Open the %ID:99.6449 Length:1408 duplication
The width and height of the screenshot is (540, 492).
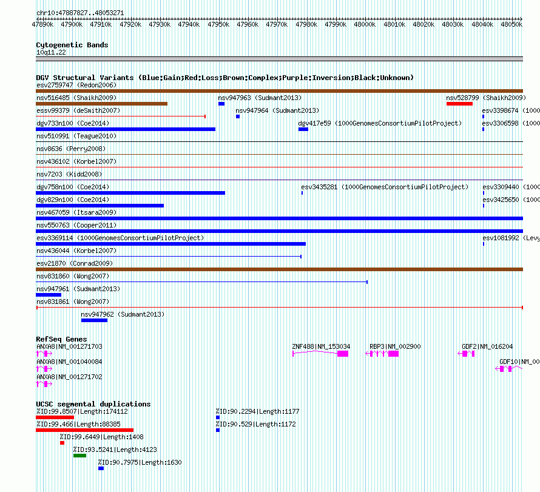tap(62, 443)
